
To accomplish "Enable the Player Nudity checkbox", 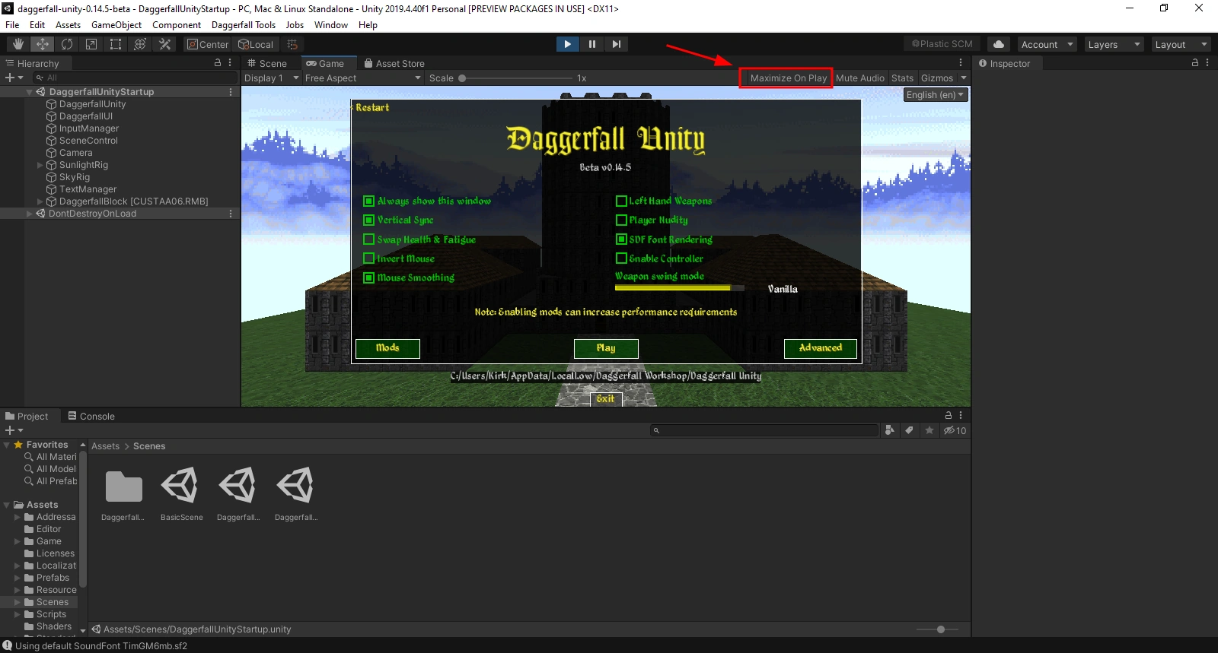I will tap(621, 220).
